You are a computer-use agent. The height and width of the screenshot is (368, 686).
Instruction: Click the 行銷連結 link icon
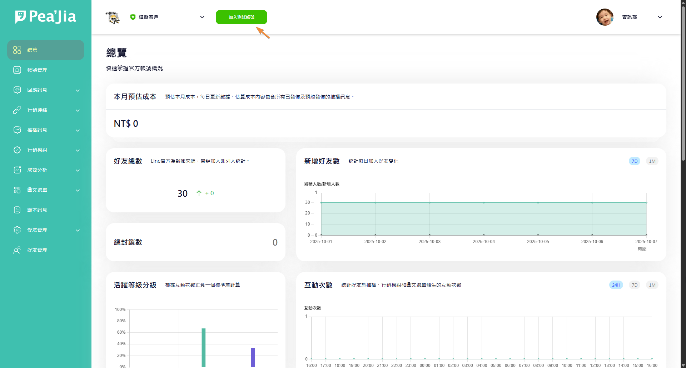pos(17,110)
